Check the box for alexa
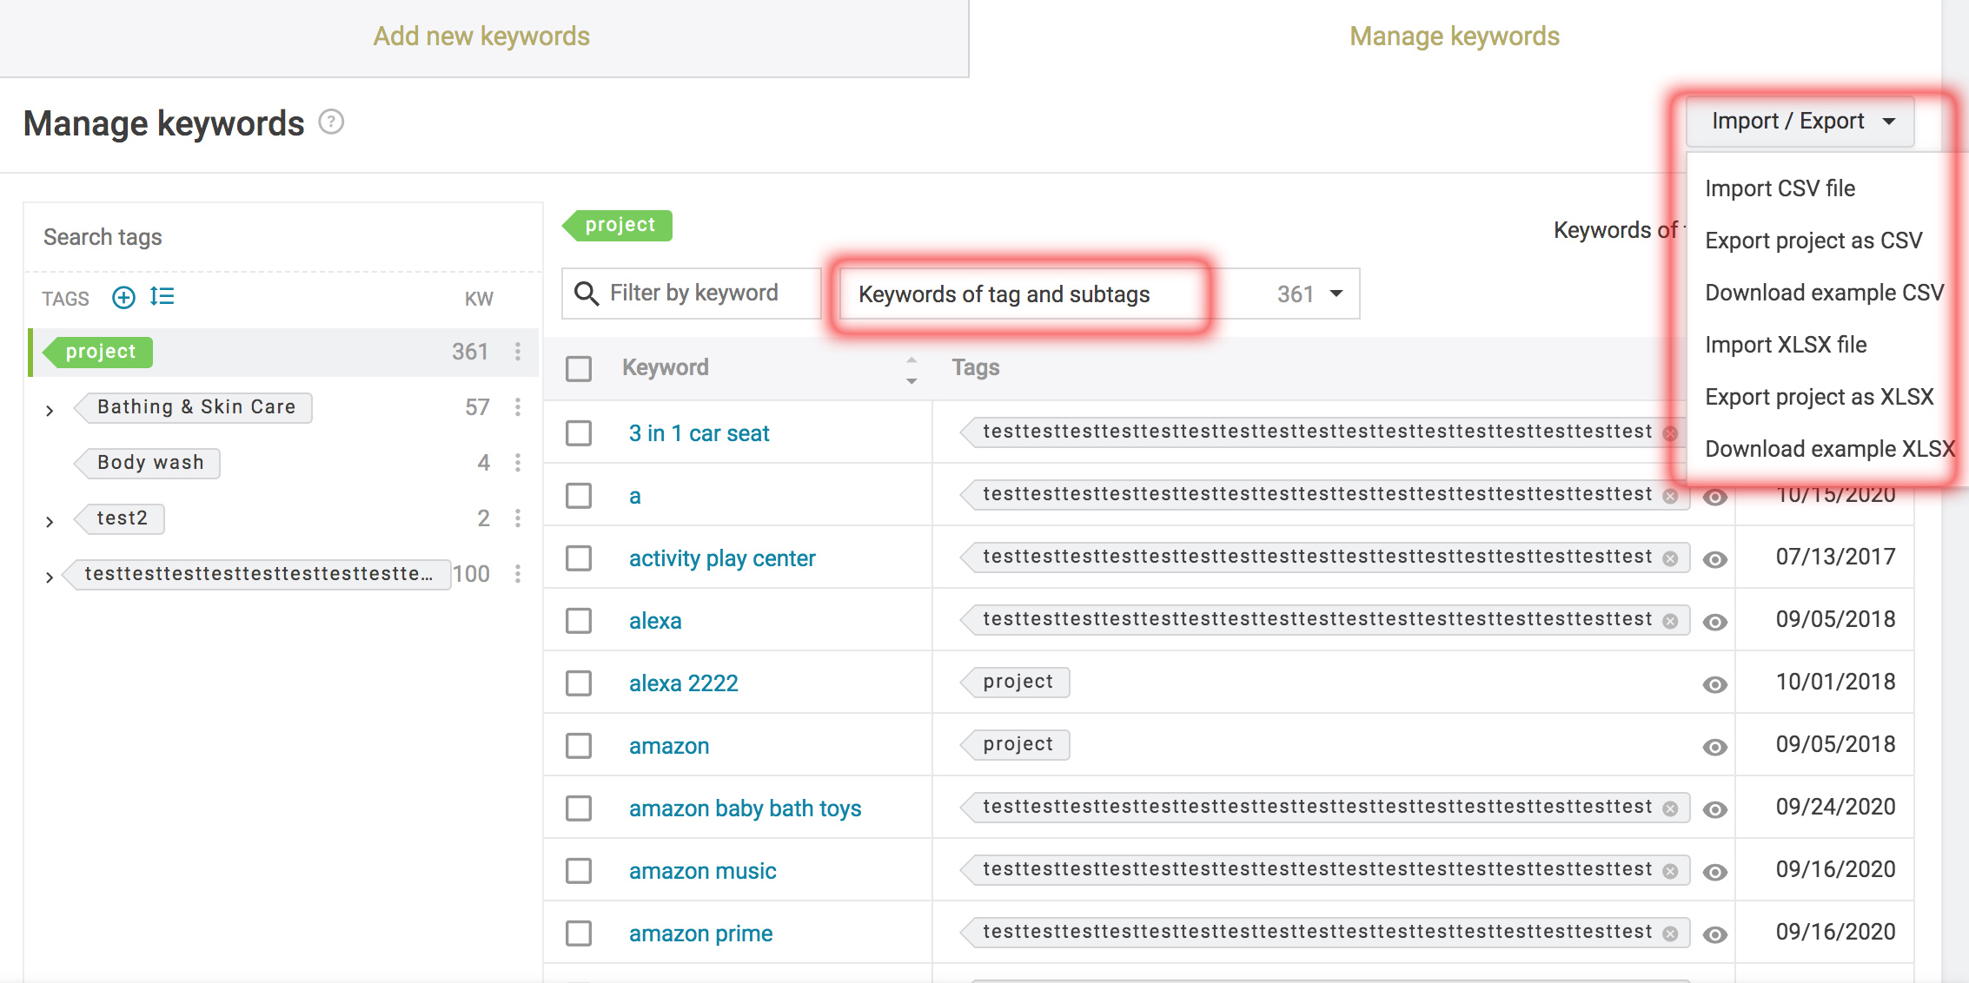The width and height of the screenshot is (1969, 983). click(x=579, y=621)
